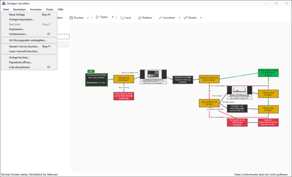Choose Liste aktualisieren entry
Image resolution: width=292 pixels, height=177 pixels.
29,67
